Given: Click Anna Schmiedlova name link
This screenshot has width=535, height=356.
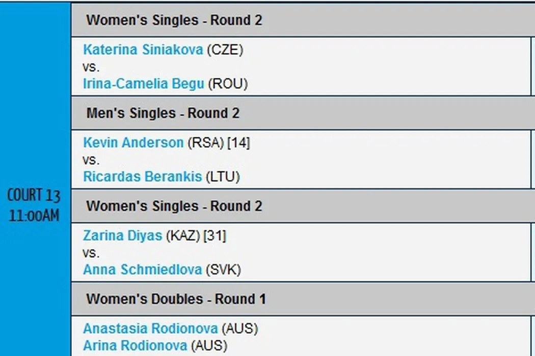Looking at the screenshot, I should coord(142,270).
